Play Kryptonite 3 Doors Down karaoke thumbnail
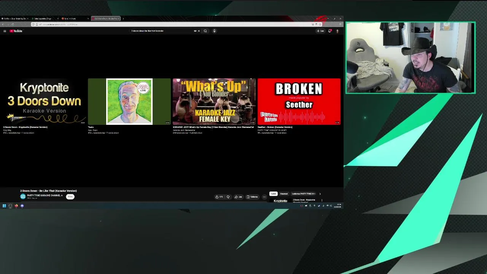 [44, 102]
